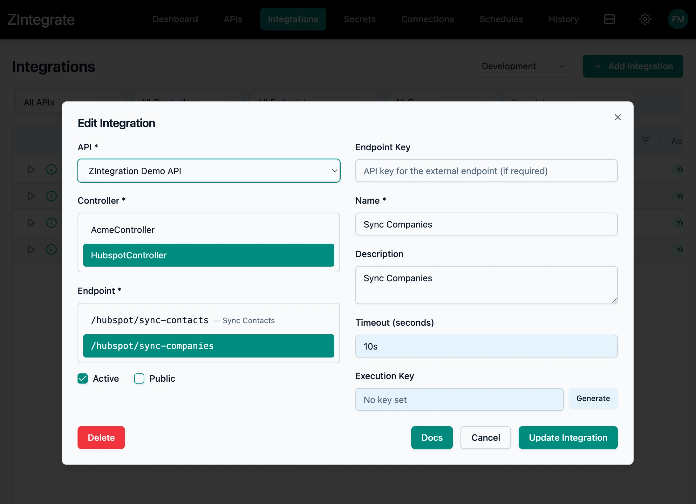The image size is (696, 504).
Task: Close the Edit Integration dialog
Action: click(x=618, y=117)
